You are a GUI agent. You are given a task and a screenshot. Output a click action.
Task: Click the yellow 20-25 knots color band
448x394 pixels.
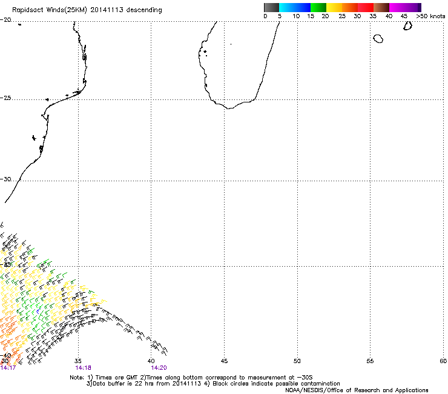tap(334, 7)
